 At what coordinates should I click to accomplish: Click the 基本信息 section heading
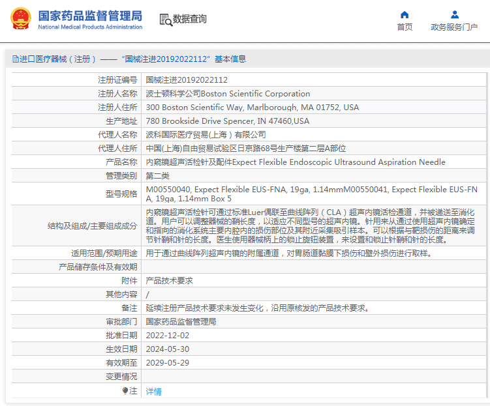pyautogui.click(x=230, y=59)
